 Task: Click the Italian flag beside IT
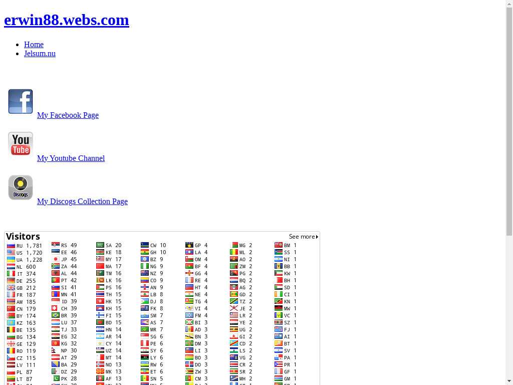11,274
